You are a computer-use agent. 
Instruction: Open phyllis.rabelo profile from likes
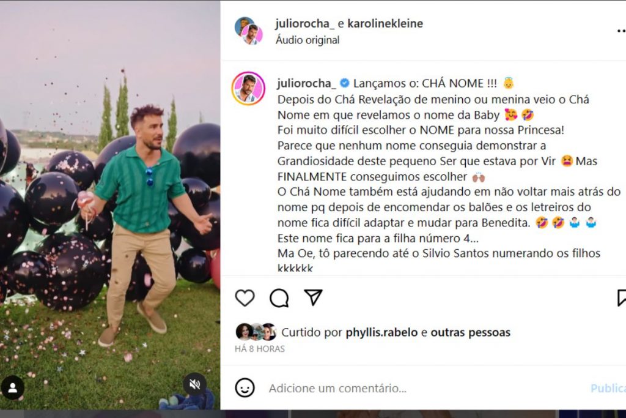tap(381, 332)
